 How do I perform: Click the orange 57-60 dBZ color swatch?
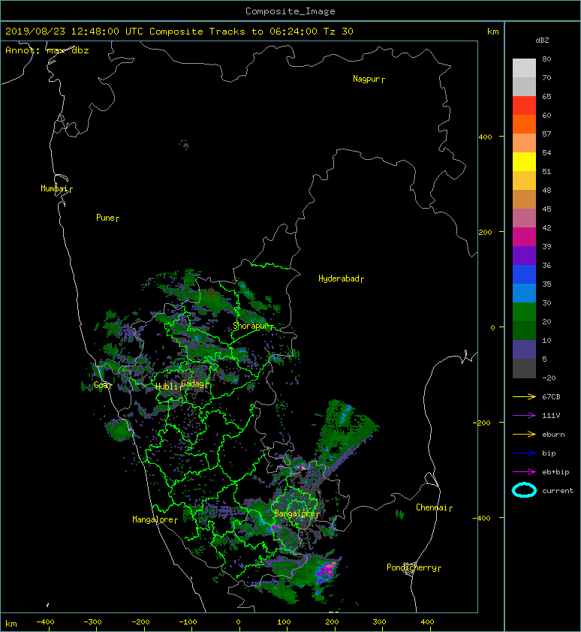tap(524, 125)
